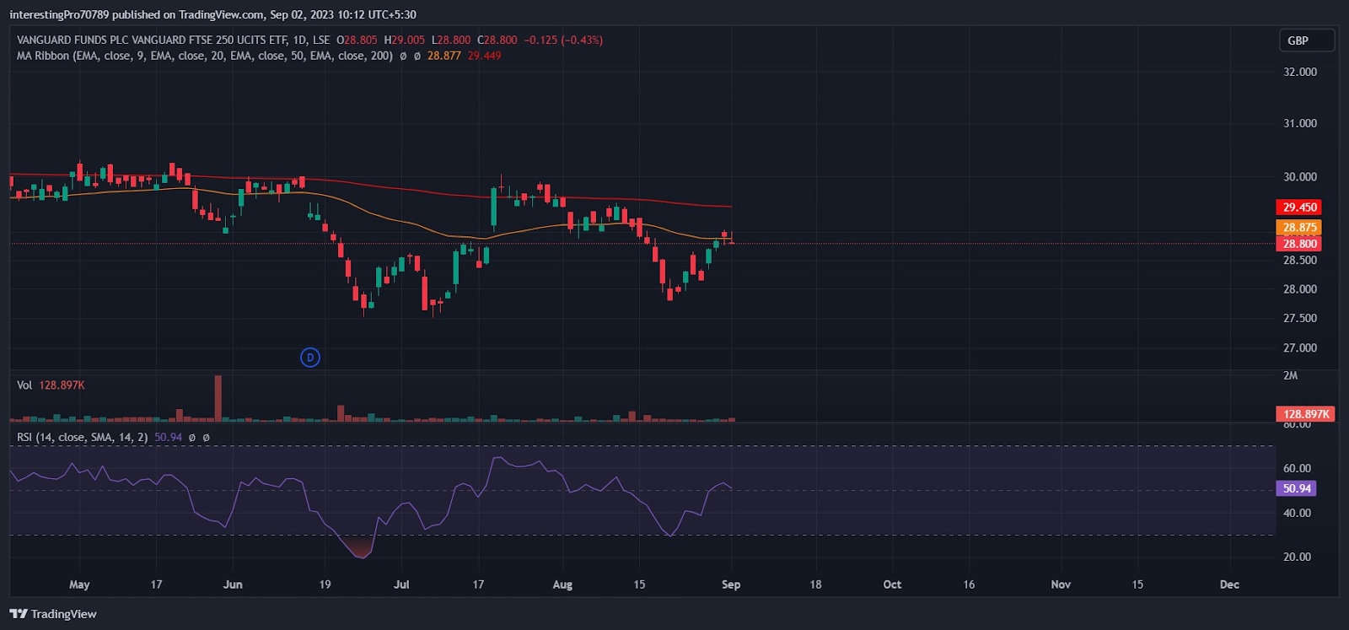
Task: Click the purple 50.94 RSI label
Action: 1297,488
